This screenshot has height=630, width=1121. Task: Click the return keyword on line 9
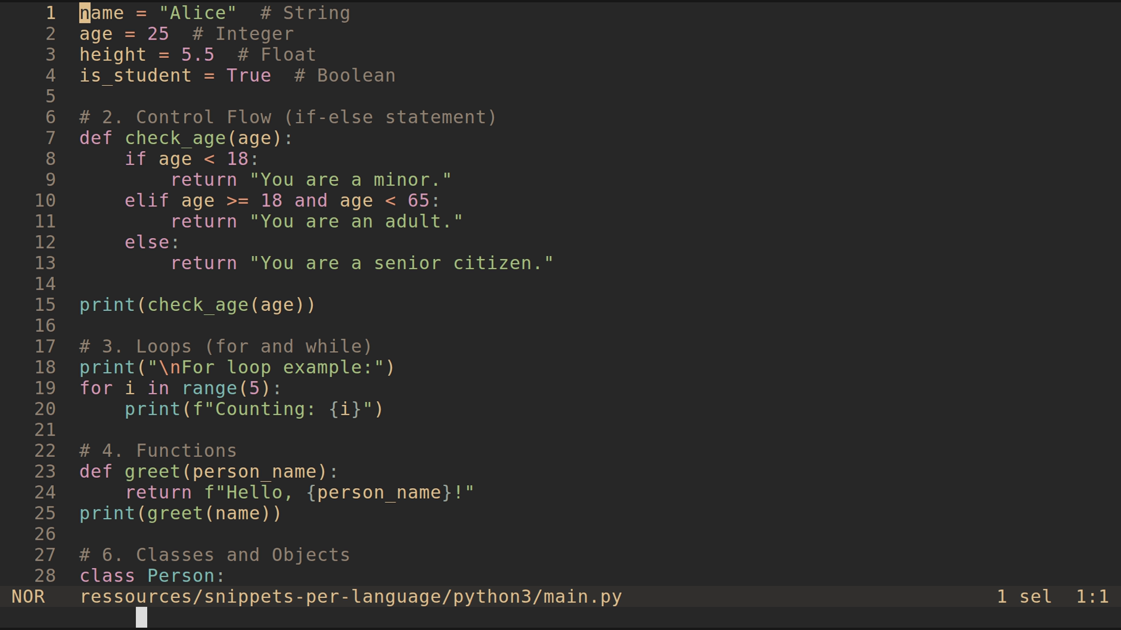pyautogui.click(x=204, y=179)
